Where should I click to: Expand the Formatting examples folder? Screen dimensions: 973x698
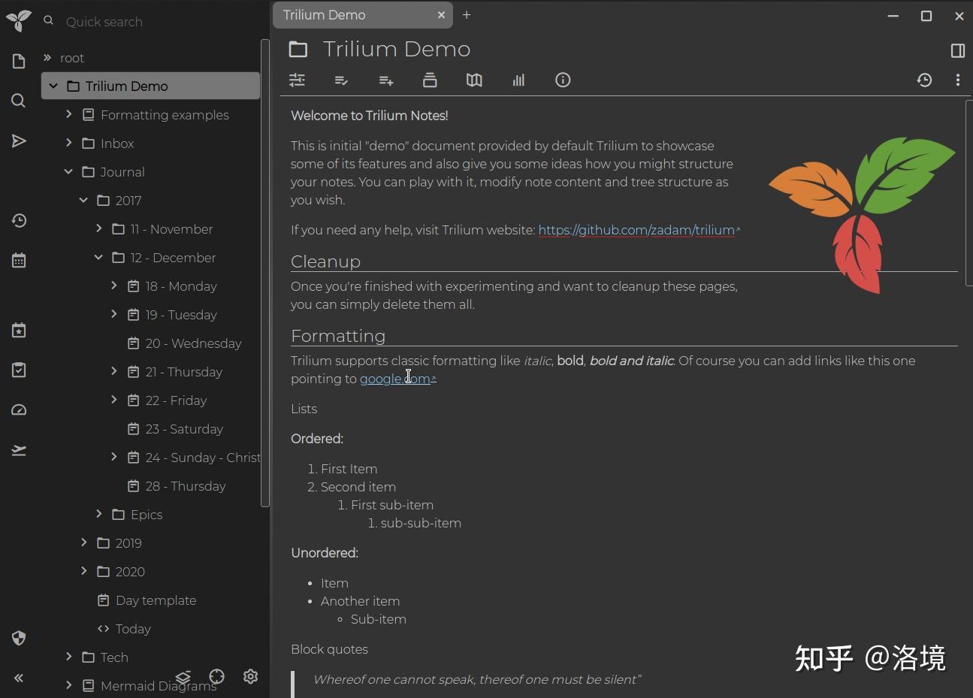[x=68, y=114]
